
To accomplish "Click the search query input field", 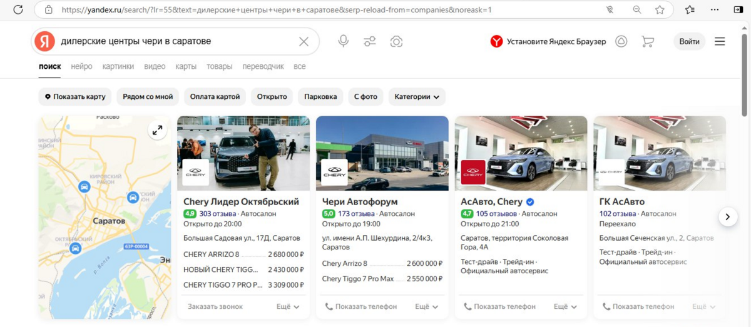I will click(x=176, y=41).
